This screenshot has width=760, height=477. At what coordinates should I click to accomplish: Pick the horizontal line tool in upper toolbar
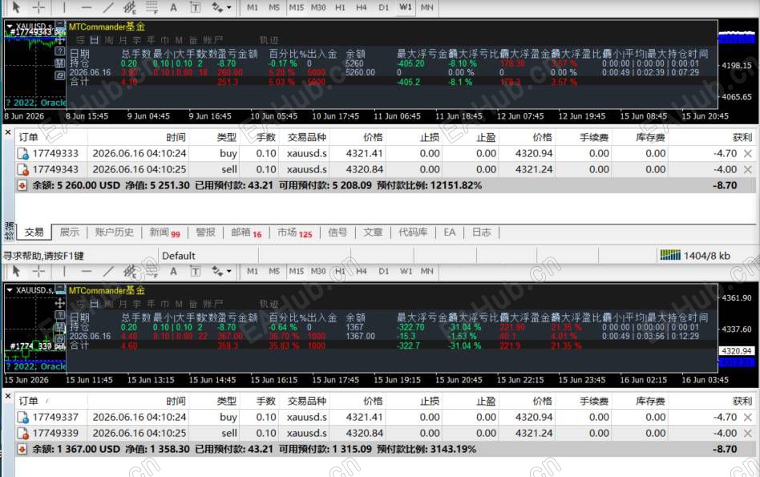[x=87, y=7]
